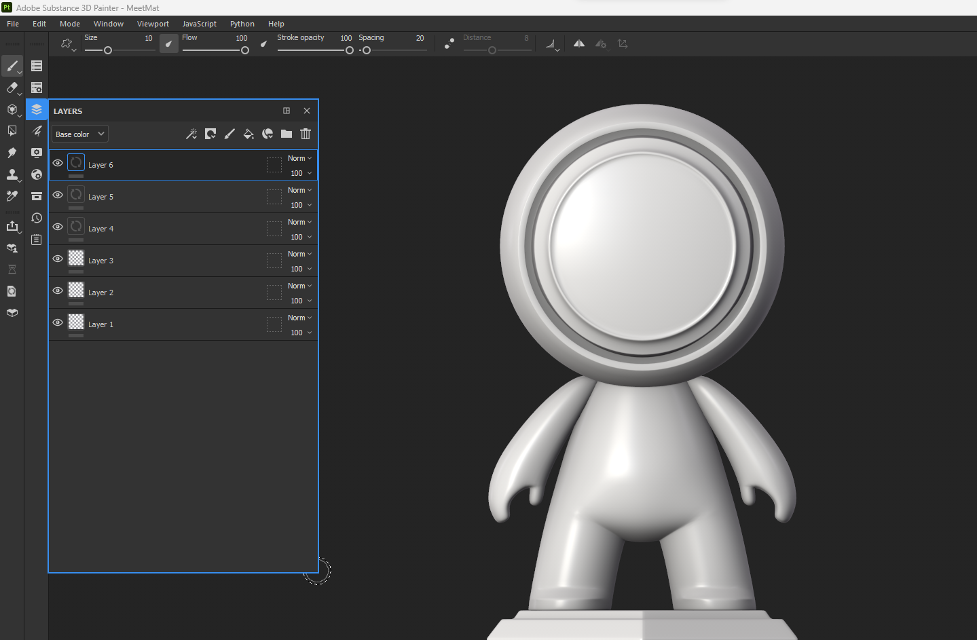Add a paint layer icon
Screen dimensions: 977x640
click(229, 134)
